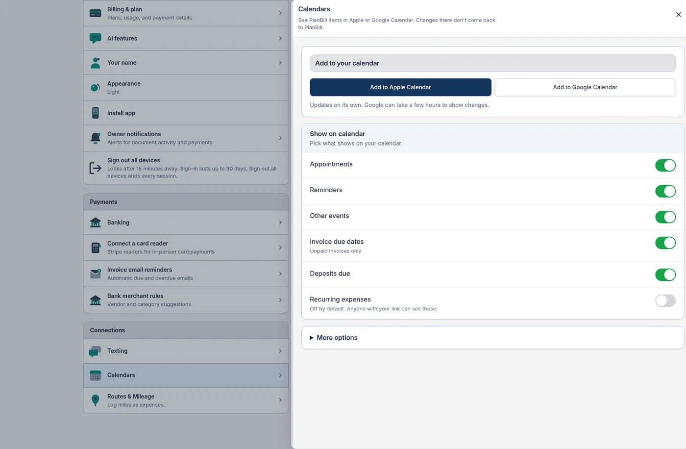This screenshot has width=686, height=449.
Task: Click the Billing & plan card icon
Action: 96,13
